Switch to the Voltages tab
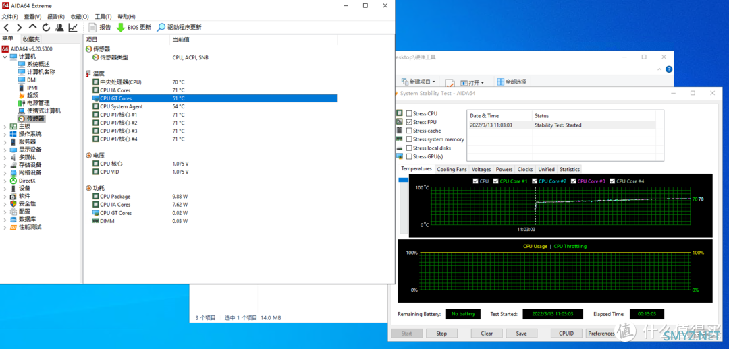 click(481, 169)
